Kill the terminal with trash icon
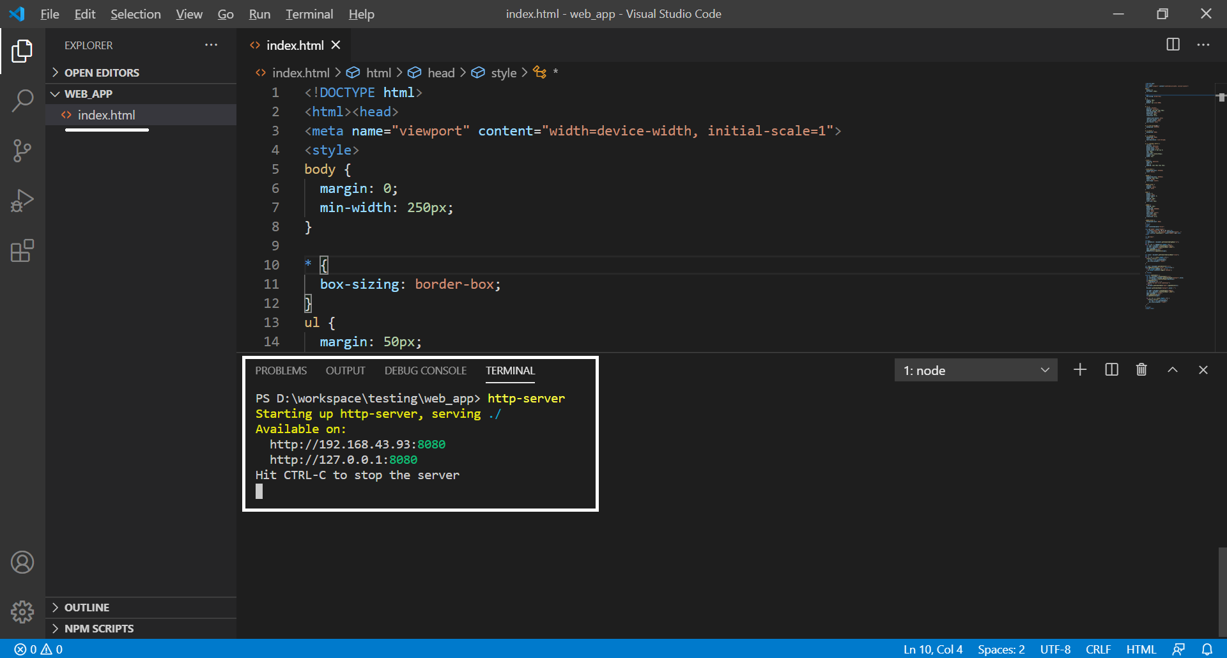 [x=1141, y=370]
